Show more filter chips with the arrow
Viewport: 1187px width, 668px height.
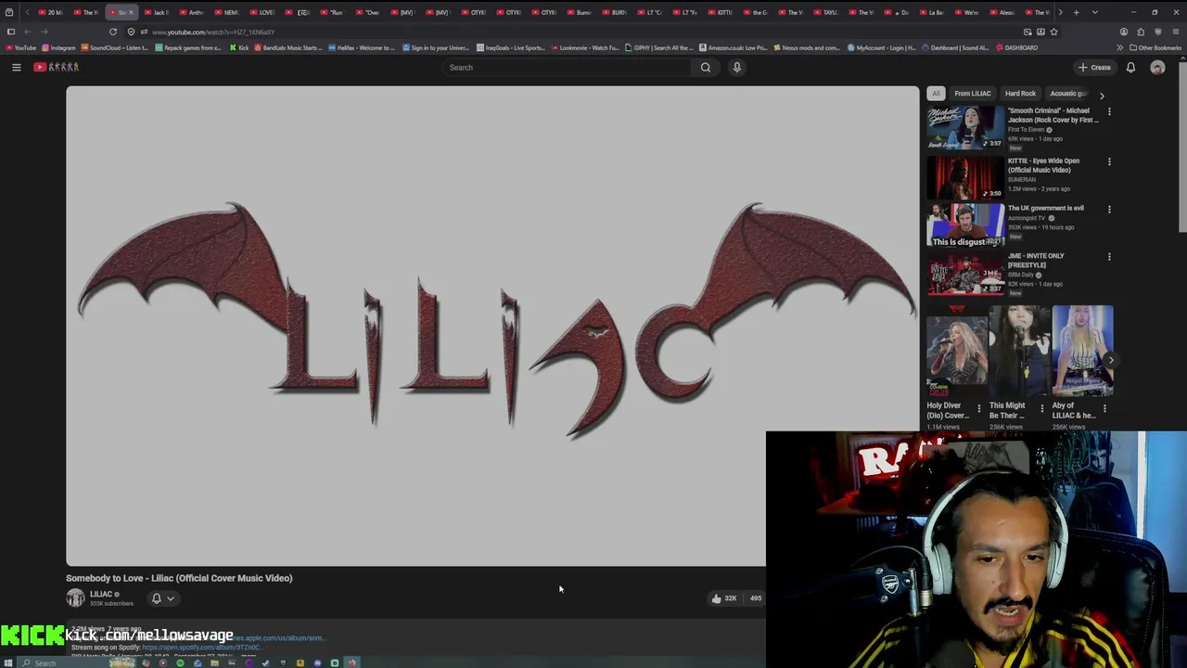[x=1102, y=95]
